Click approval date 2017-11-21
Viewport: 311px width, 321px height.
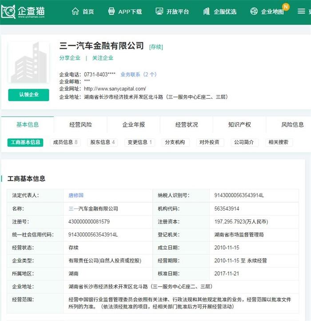227,273
